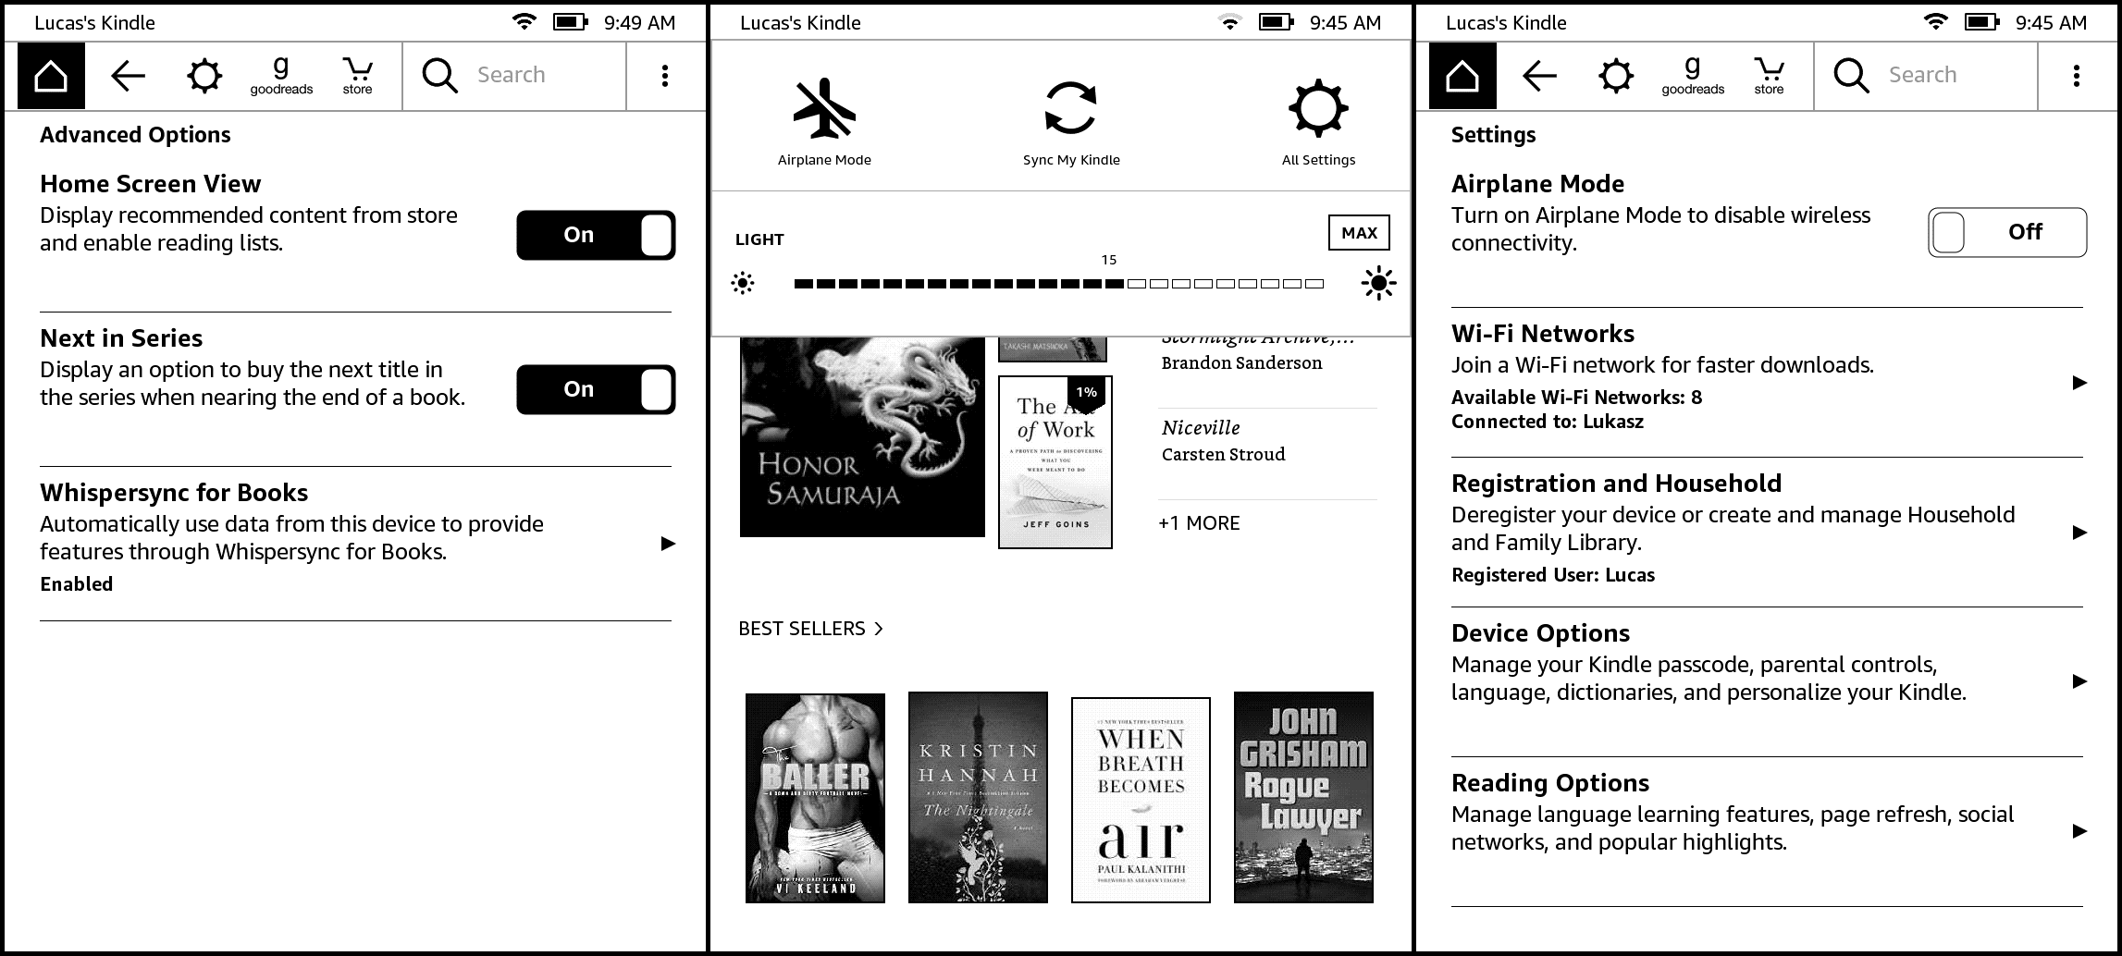Tap the bright light sun icon
The image size is (2122, 956).
pyautogui.click(x=1378, y=284)
